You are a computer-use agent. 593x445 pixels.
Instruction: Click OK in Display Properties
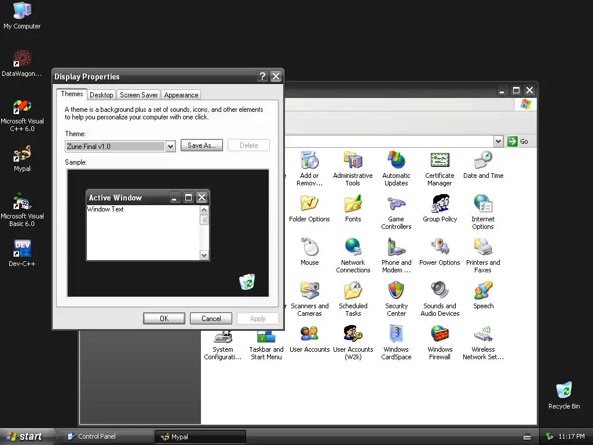point(164,319)
